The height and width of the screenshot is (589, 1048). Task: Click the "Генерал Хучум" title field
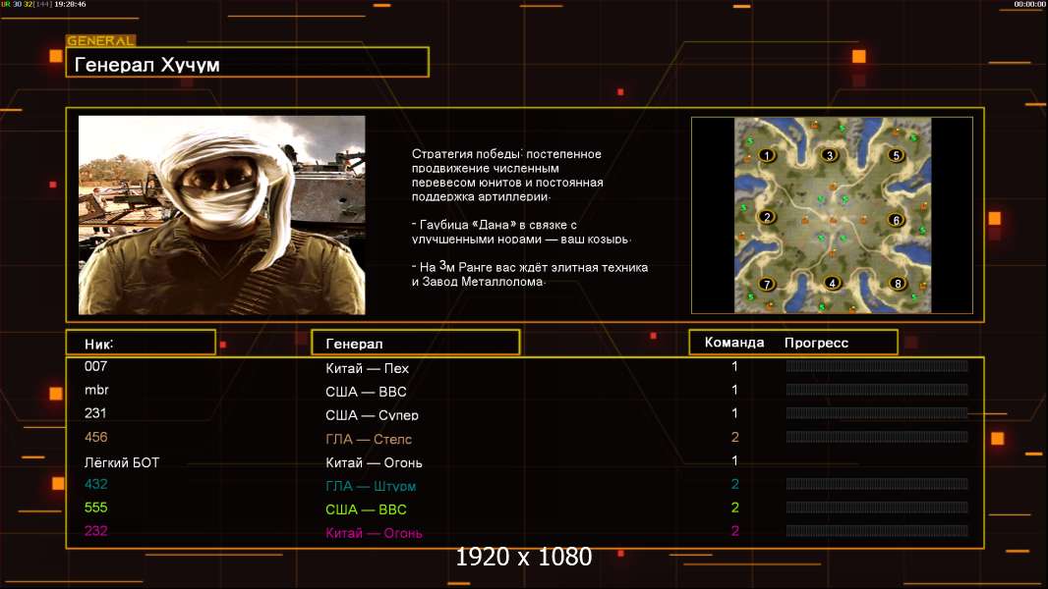[247, 65]
